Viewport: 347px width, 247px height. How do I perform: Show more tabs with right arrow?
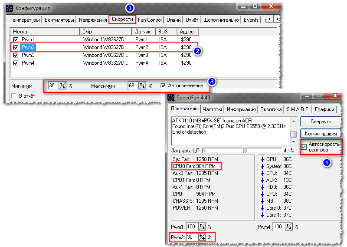point(277,19)
